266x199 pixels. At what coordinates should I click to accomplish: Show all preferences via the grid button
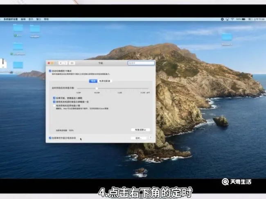[72, 63]
